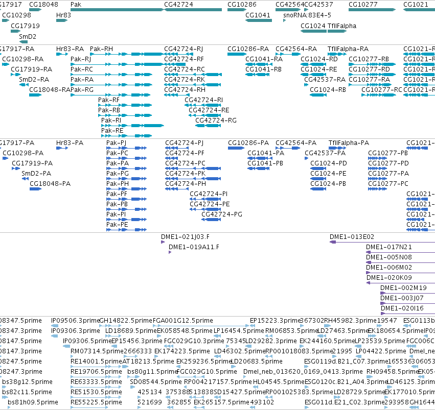Select the CG42724-PJ protein
This screenshot has height=410, width=435.
click(x=177, y=148)
